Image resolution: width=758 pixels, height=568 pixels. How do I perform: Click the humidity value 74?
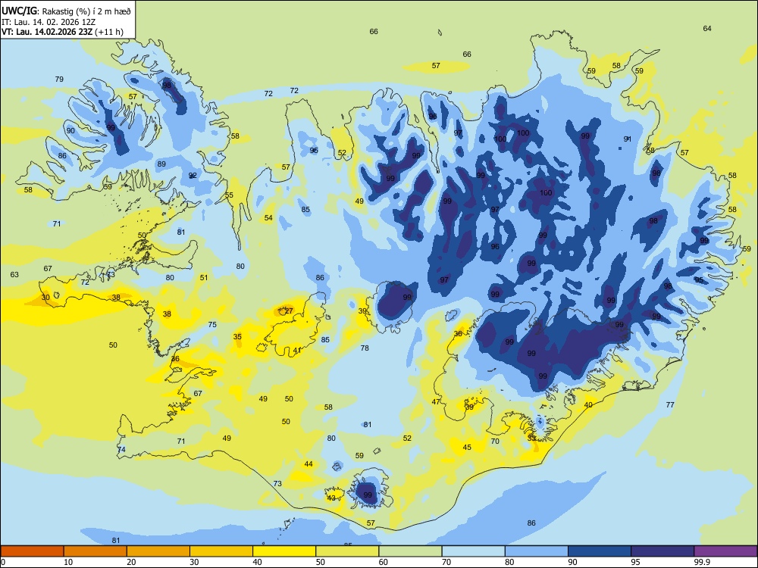[x=121, y=450]
